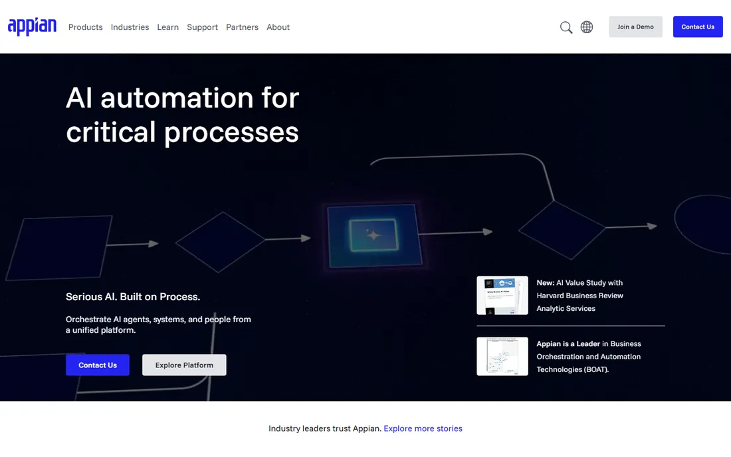
Task: Click the hero Contact Us button
Action: pyautogui.click(x=98, y=365)
